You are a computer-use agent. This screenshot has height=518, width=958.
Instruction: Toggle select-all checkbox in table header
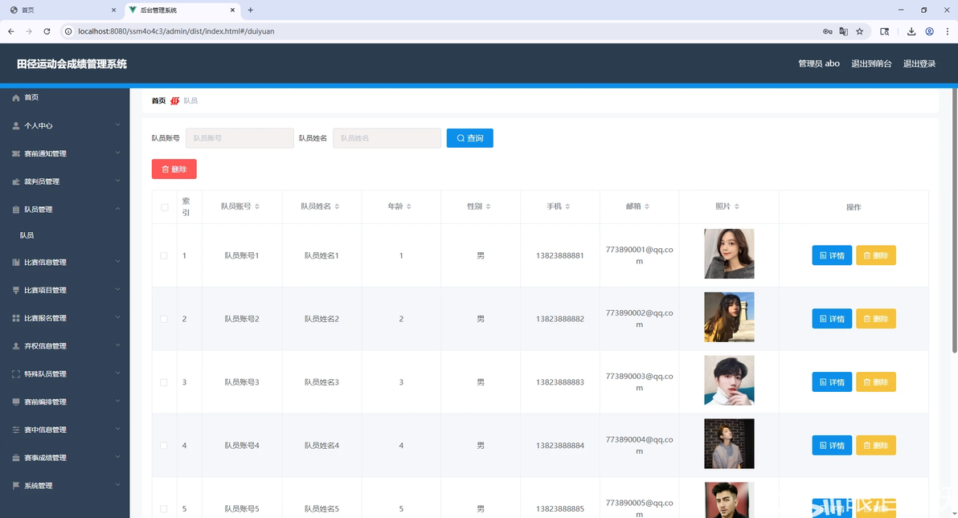[164, 207]
